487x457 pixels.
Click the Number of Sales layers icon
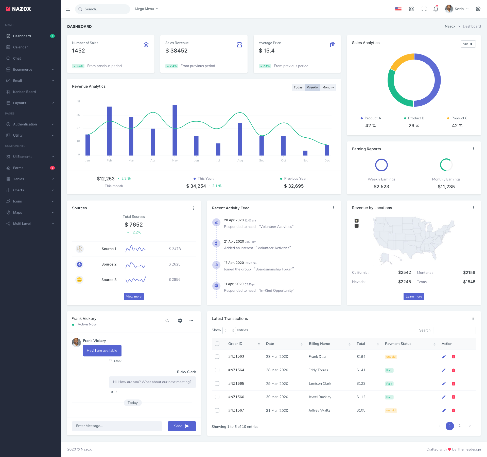point(146,45)
